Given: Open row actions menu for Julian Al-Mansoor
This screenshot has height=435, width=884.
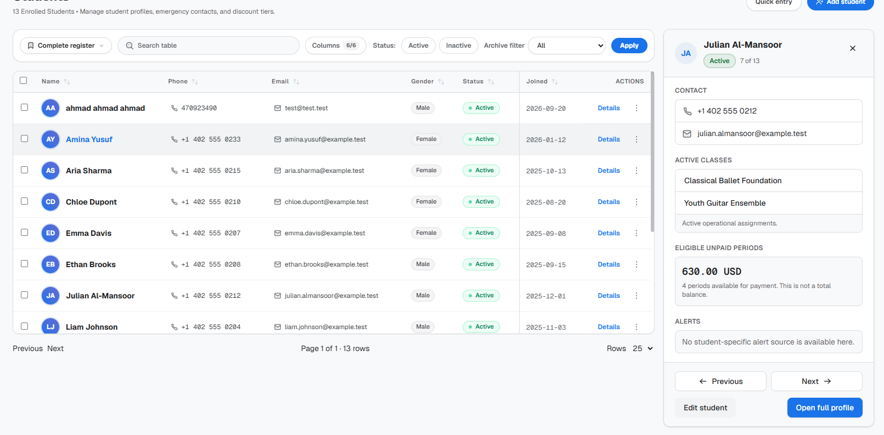Looking at the screenshot, I should point(637,296).
